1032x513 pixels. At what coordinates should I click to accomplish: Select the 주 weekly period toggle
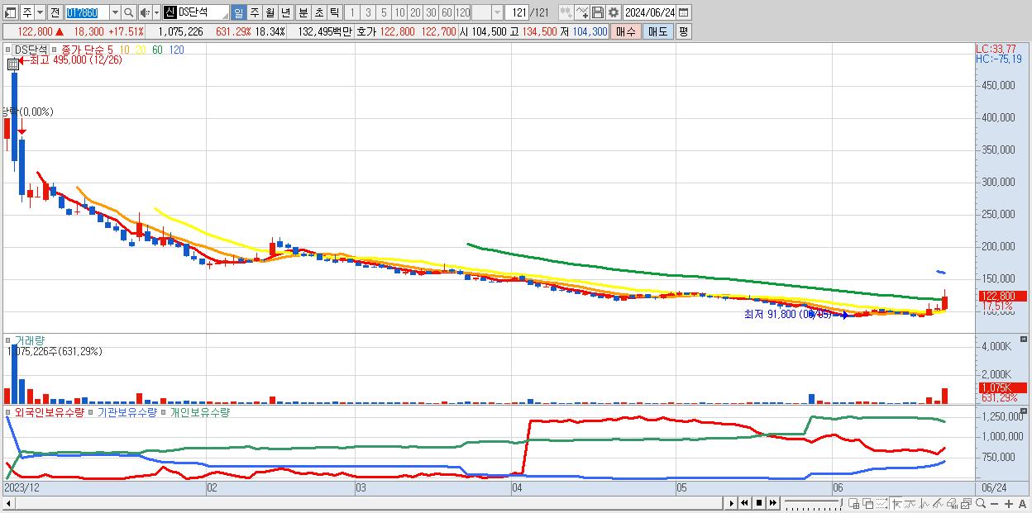(x=254, y=12)
